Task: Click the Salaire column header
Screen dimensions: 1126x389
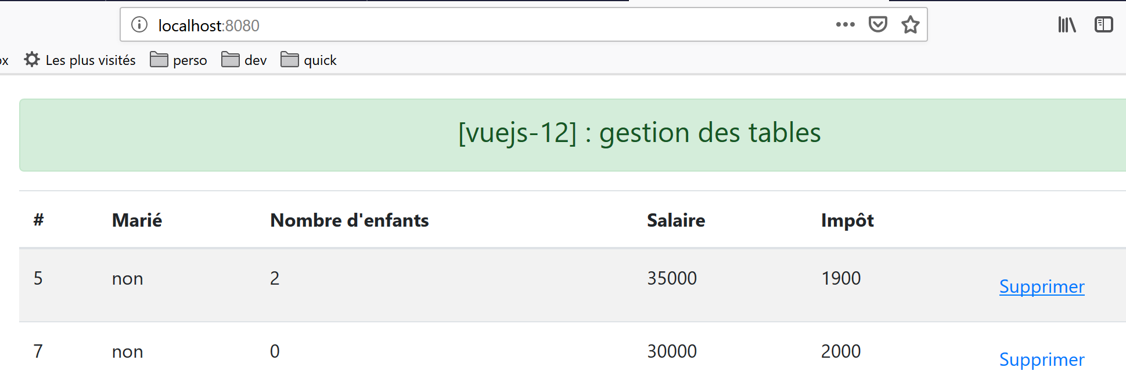Action: [x=676, y=220]
